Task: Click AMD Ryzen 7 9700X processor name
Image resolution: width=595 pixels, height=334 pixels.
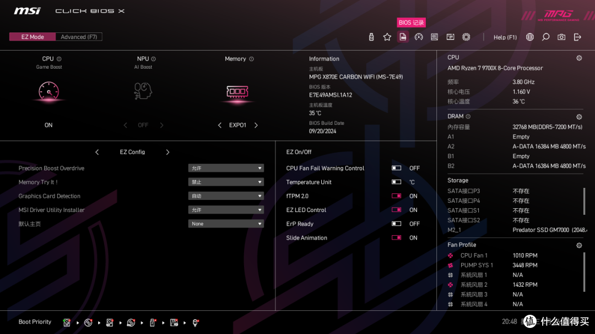Action: pyautogui.click(x=495, y=68)
